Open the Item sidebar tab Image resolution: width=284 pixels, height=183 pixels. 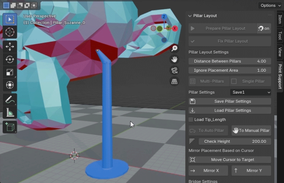point(280,19)
